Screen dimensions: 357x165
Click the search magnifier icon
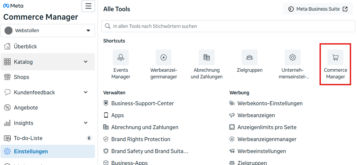click(108, 26)
